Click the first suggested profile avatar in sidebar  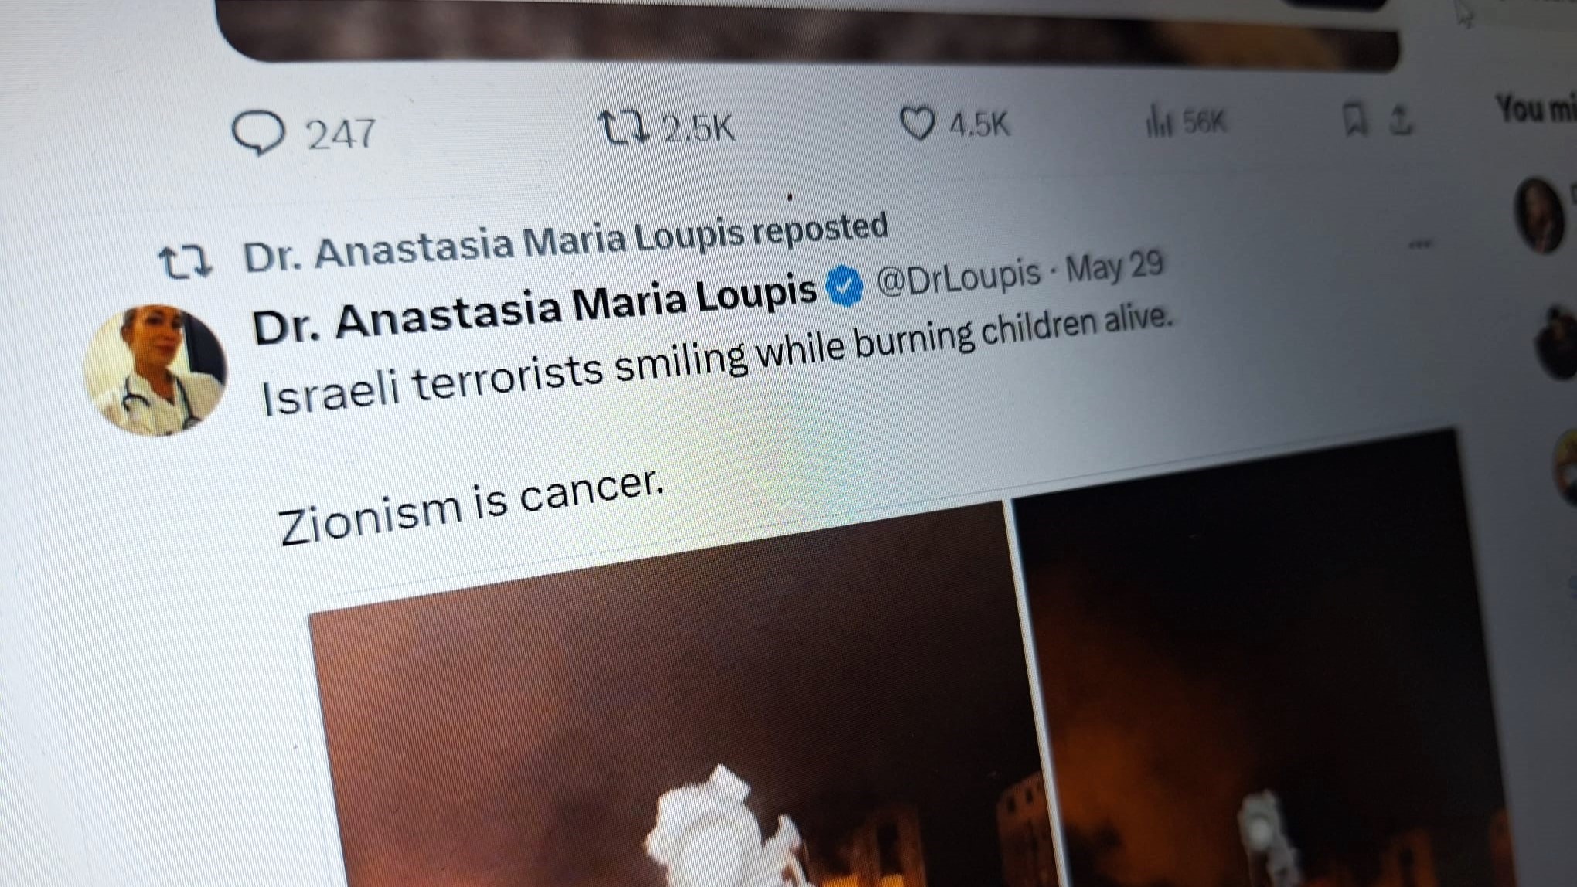(x=1538, y=216)
